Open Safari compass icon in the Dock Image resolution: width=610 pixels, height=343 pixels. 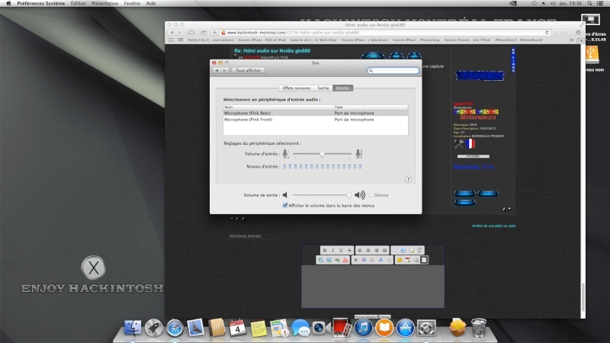pyautogui.click(x=175, y=328)
